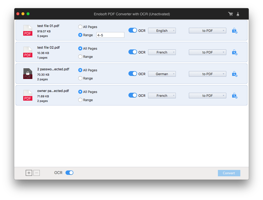Open the shopping cart purchase icon
This screenshot has width=263, height=200.
(x=230, y=14)
